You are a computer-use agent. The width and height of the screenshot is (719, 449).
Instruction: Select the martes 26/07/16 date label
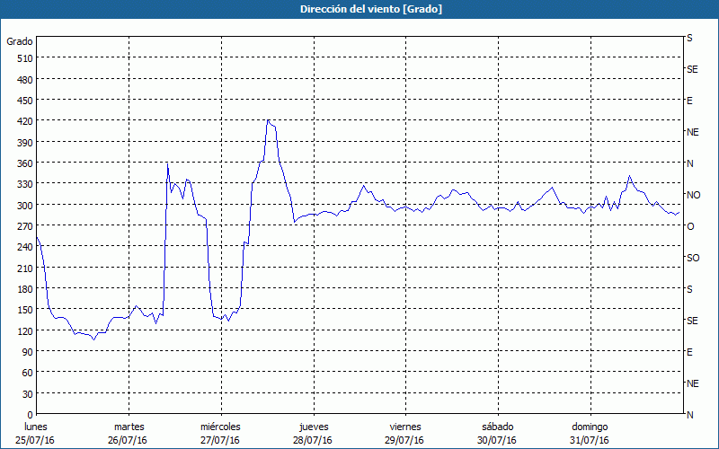click(x=129, y=433)
